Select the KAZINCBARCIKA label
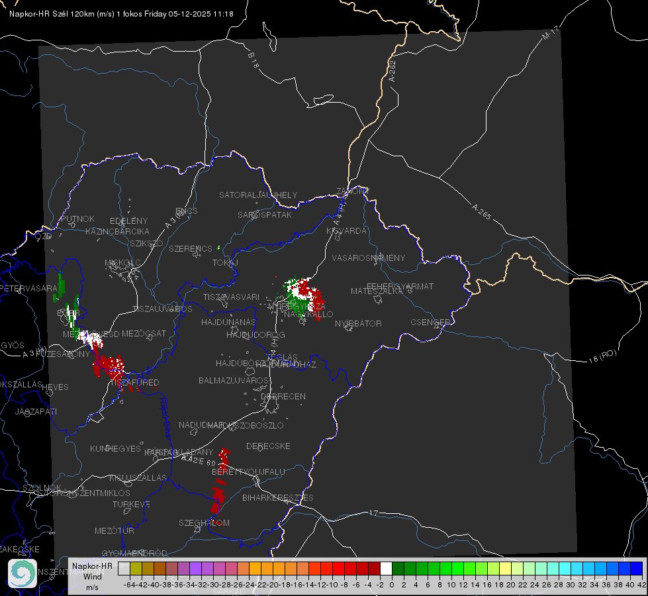This screenshot has width=648, height=596. pyautogui.click(x=117, y=231)
